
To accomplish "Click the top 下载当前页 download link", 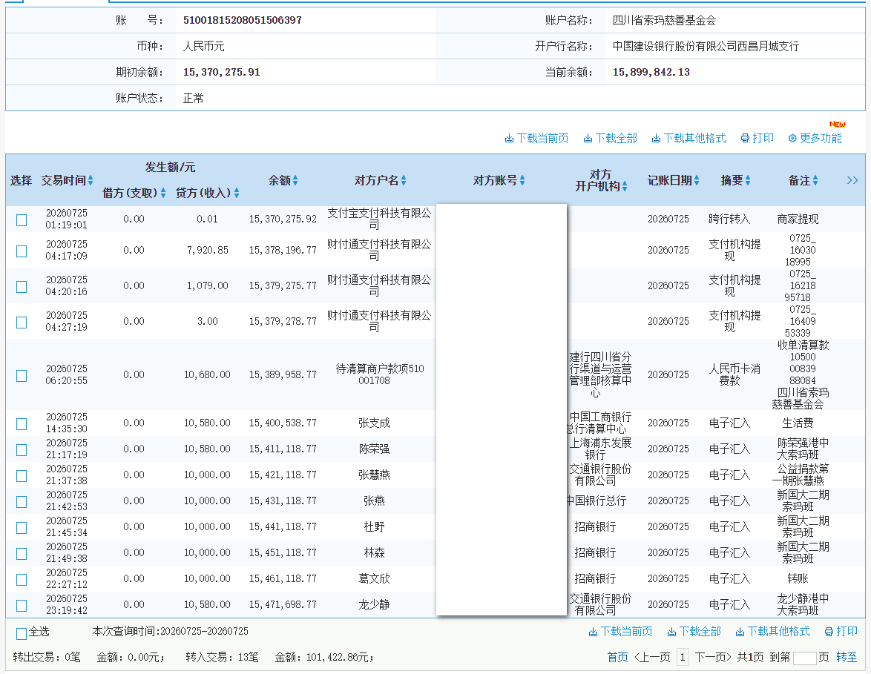I will pyautogui.click(x=536, y=138).
